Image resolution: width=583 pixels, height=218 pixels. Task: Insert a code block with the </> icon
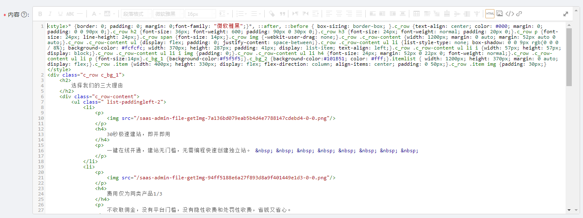coord(510,14)
